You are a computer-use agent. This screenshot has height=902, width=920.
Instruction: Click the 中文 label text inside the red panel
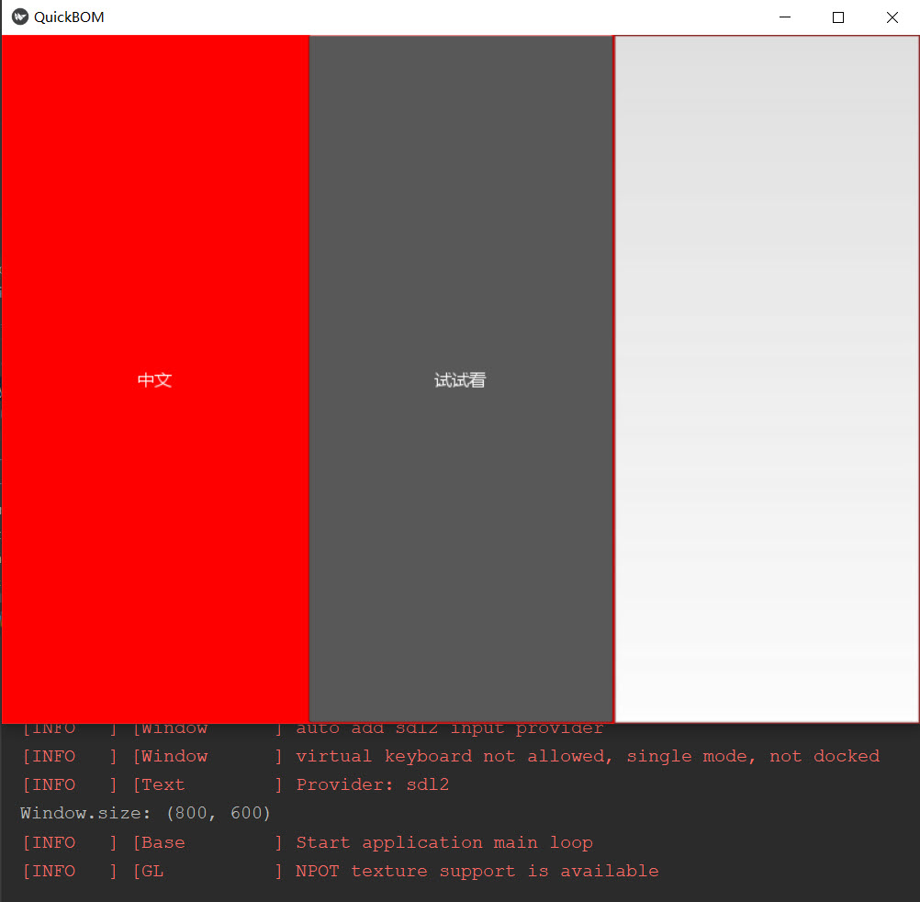[x=154, y=379]
